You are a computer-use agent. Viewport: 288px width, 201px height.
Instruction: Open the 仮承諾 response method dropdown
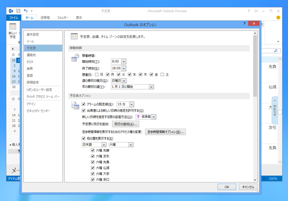click(x=154, y=117)
